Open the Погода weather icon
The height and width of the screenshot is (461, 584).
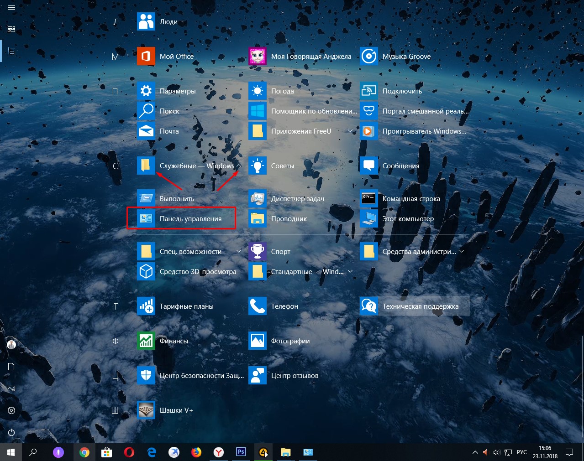pyautogui.click(x=258, y=91)
